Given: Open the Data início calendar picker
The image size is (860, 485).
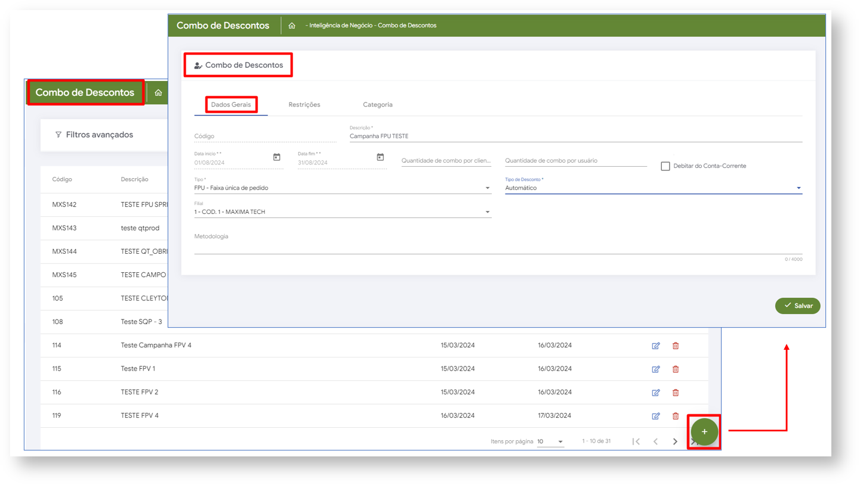Looking at the screenshot, I should click(x=276, y=157).
